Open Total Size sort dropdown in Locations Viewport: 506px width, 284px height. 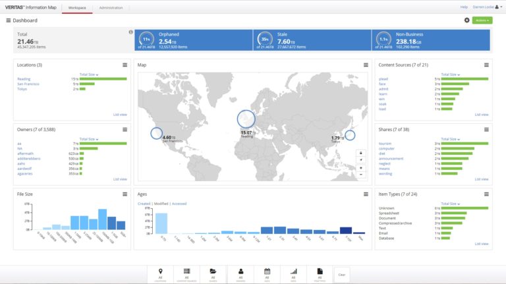[x=89, y=74]
